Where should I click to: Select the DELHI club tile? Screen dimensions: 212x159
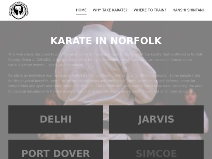(x=55, y=119)
